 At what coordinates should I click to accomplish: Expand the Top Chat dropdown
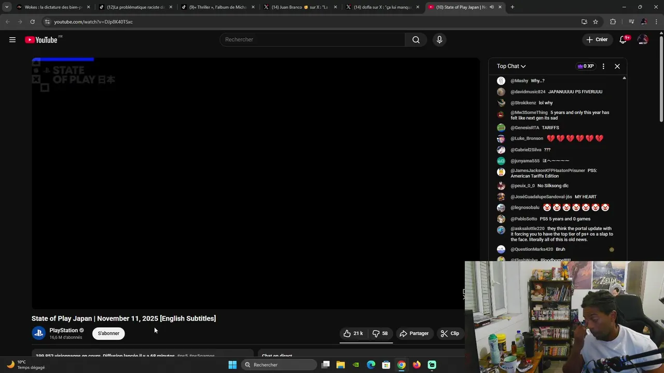coord(511,66)
